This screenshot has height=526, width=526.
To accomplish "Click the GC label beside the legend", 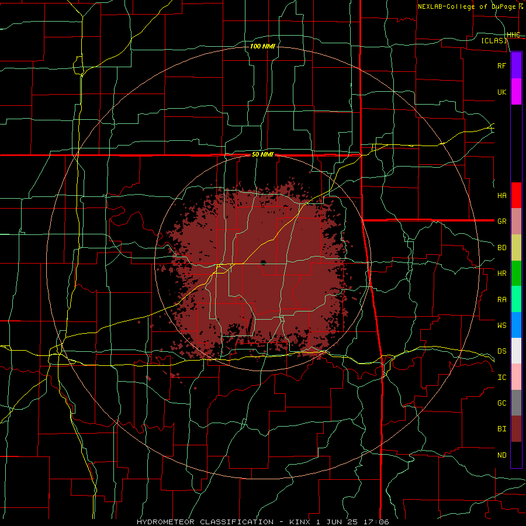I will click(x=501, y=403).
